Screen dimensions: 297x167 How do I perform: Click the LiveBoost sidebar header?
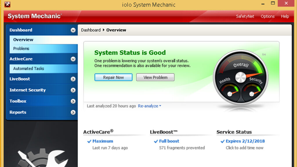pyautogui.click(x=42, y=79)
